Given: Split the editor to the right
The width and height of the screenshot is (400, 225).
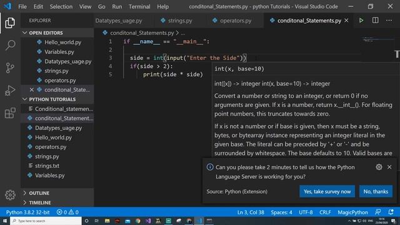Looking at the screenshot, I should 375,21.
